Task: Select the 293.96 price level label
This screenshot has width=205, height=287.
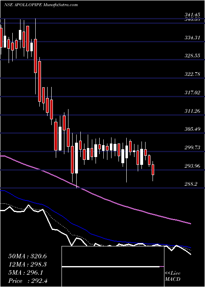Action: coord(192,166)
